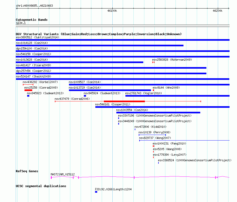Image resolution: width=237 pixels, height=202 pixels.
Task: Select the esv2583928 (McKernan2009) red loss marker
Action: 153,62
